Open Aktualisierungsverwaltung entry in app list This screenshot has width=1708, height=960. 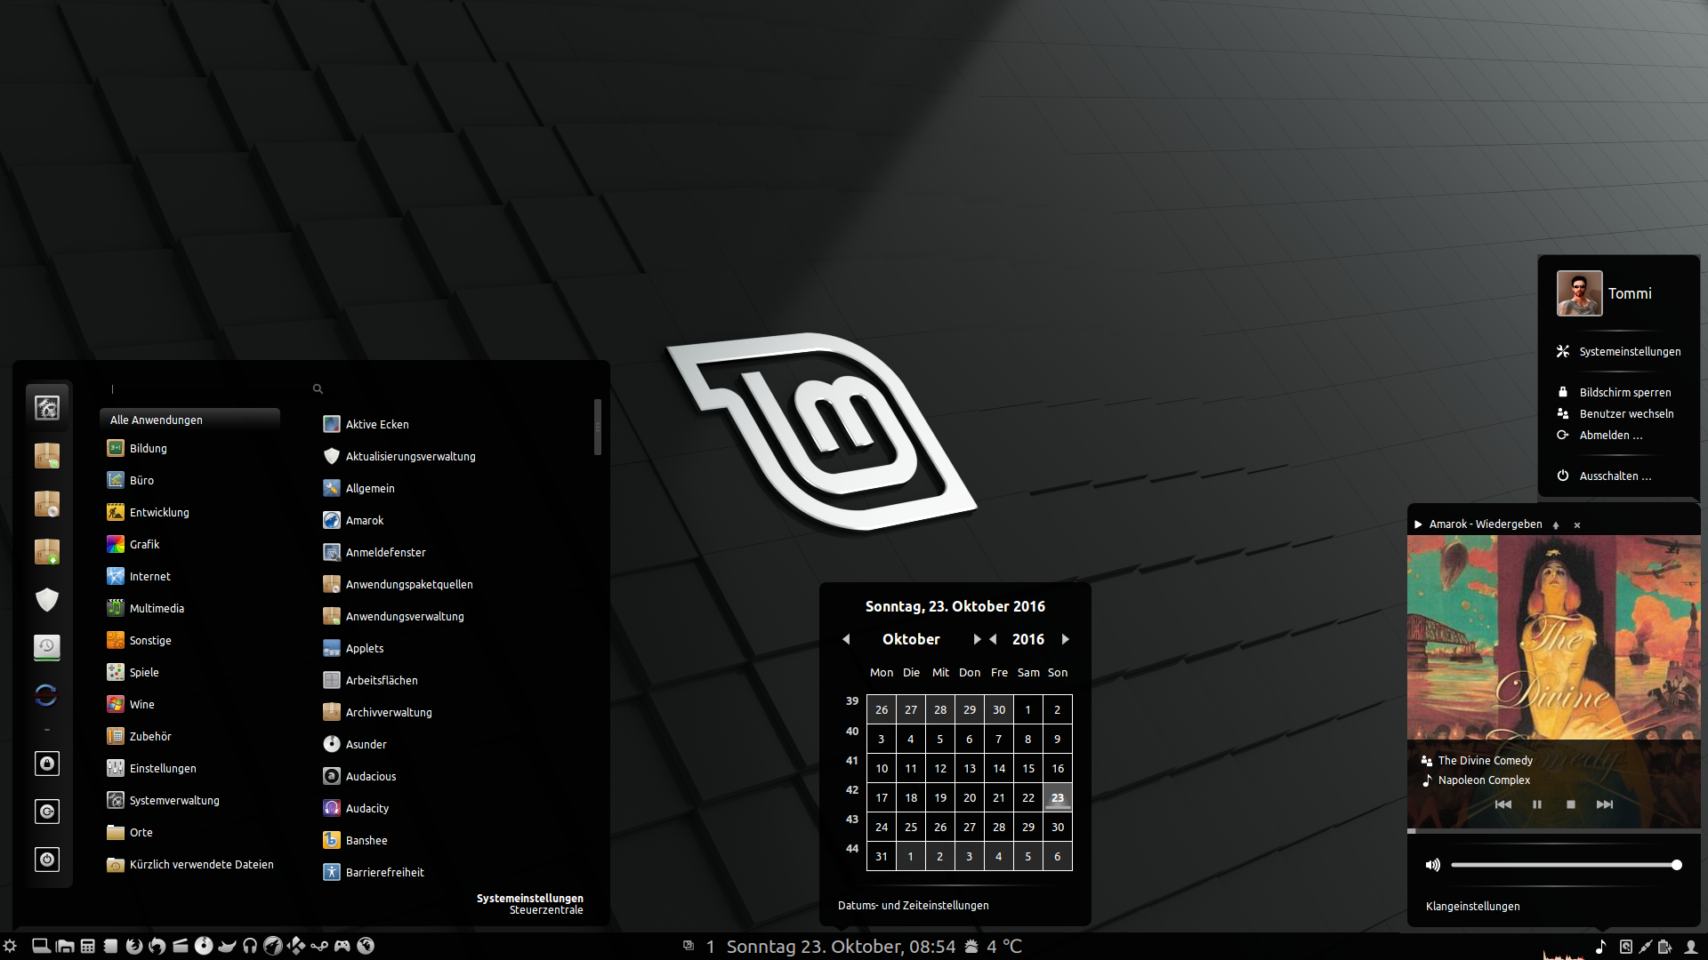point(410,456)
